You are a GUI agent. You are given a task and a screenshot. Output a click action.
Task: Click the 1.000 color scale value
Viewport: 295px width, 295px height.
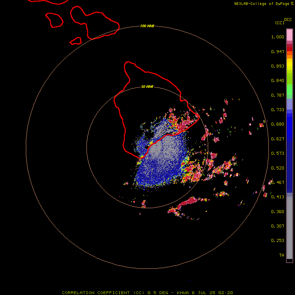coord(278,37)
